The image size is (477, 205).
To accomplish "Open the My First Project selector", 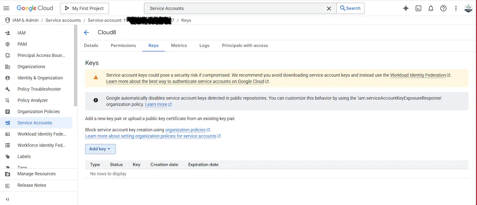I will [x=84, y=8].
